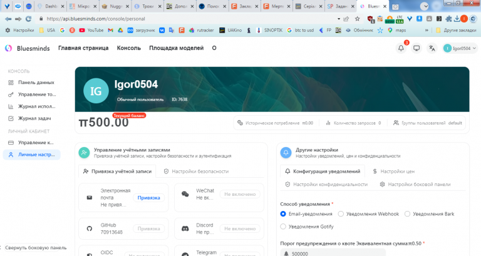The height and width of the screenshot is (256, 481).
Task: Click Привязка button for GitHub
Action: (149, 228)
